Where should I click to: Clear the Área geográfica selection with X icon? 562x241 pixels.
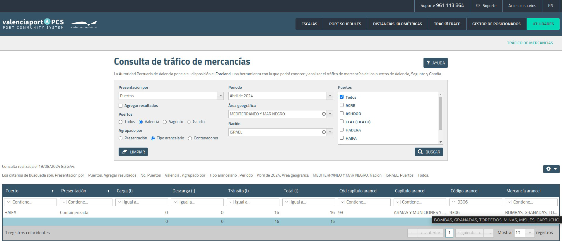(x=324, y=114)
